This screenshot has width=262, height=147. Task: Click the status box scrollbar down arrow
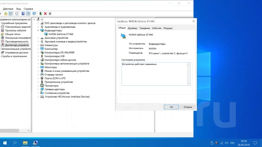tap(188, 83)
